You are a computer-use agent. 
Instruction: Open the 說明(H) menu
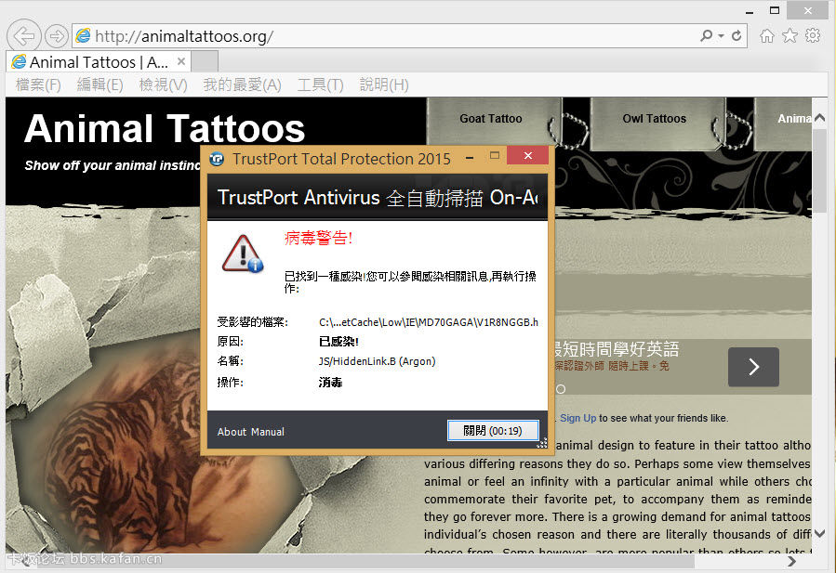coord(384,85)
